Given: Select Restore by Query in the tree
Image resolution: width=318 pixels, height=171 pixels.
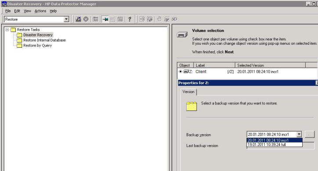Looking at the screenshot, I should click(x=37, y=46).
